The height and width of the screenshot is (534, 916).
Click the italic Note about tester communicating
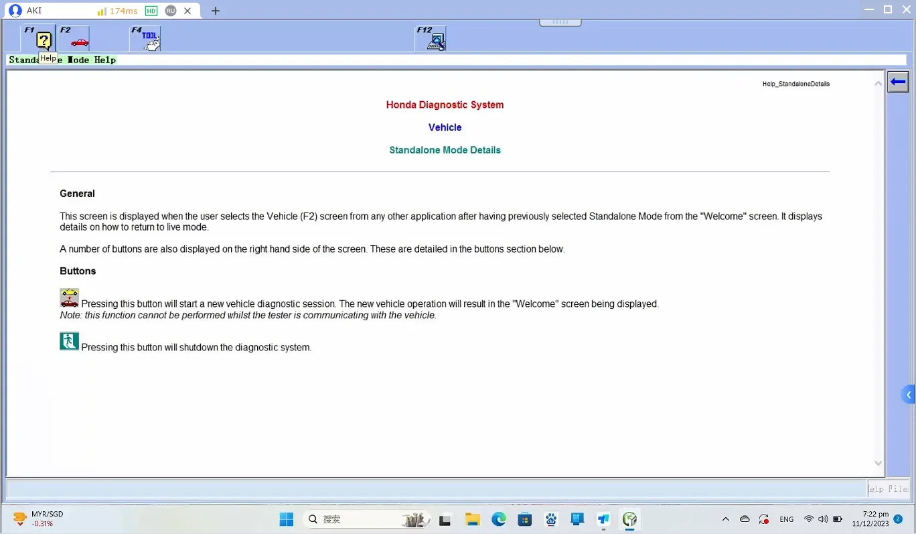point(248,315)
